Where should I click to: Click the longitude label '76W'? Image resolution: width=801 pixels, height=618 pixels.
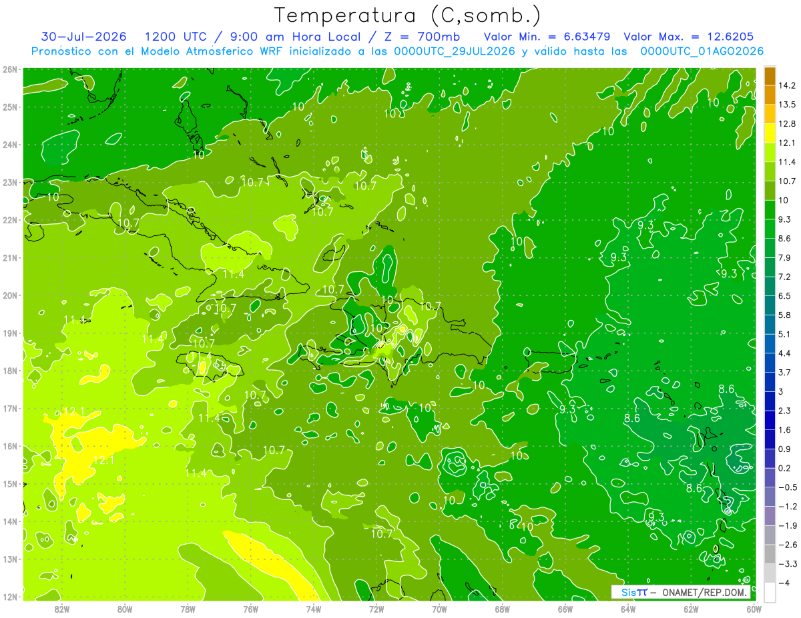coord(250,608)
